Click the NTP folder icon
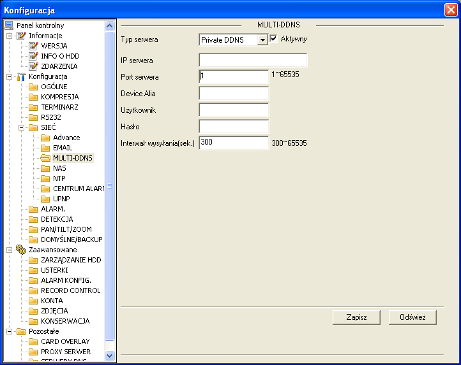Image resolution: width=461 pixels, height=365 pixels. pyautogui.click(x=45, y=178)
